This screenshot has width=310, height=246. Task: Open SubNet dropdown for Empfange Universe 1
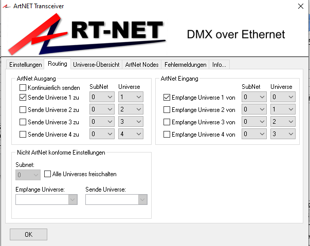click(254, 97)
